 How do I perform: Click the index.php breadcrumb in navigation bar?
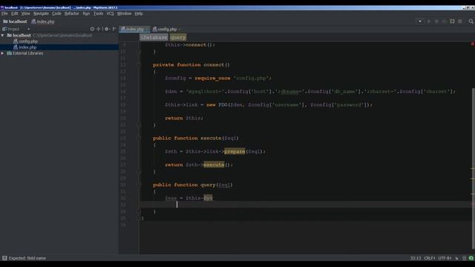pos(43,22)
